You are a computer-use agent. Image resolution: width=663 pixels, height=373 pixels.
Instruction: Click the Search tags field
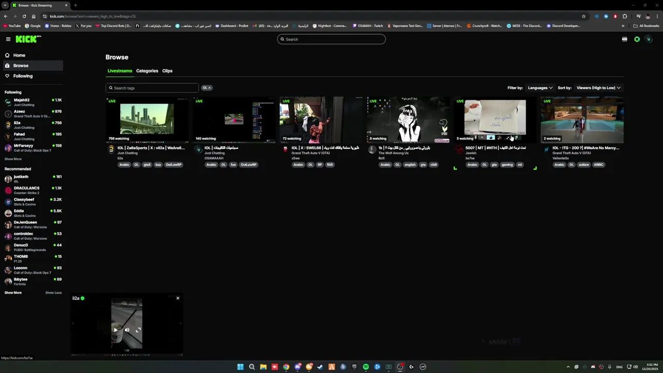(x=152, y=88)
